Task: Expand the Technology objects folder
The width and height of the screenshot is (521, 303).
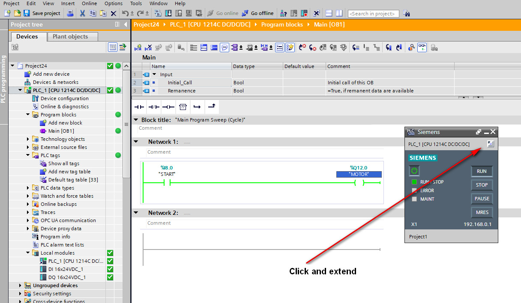Action: pyautogui.click(x=28, y=139)
